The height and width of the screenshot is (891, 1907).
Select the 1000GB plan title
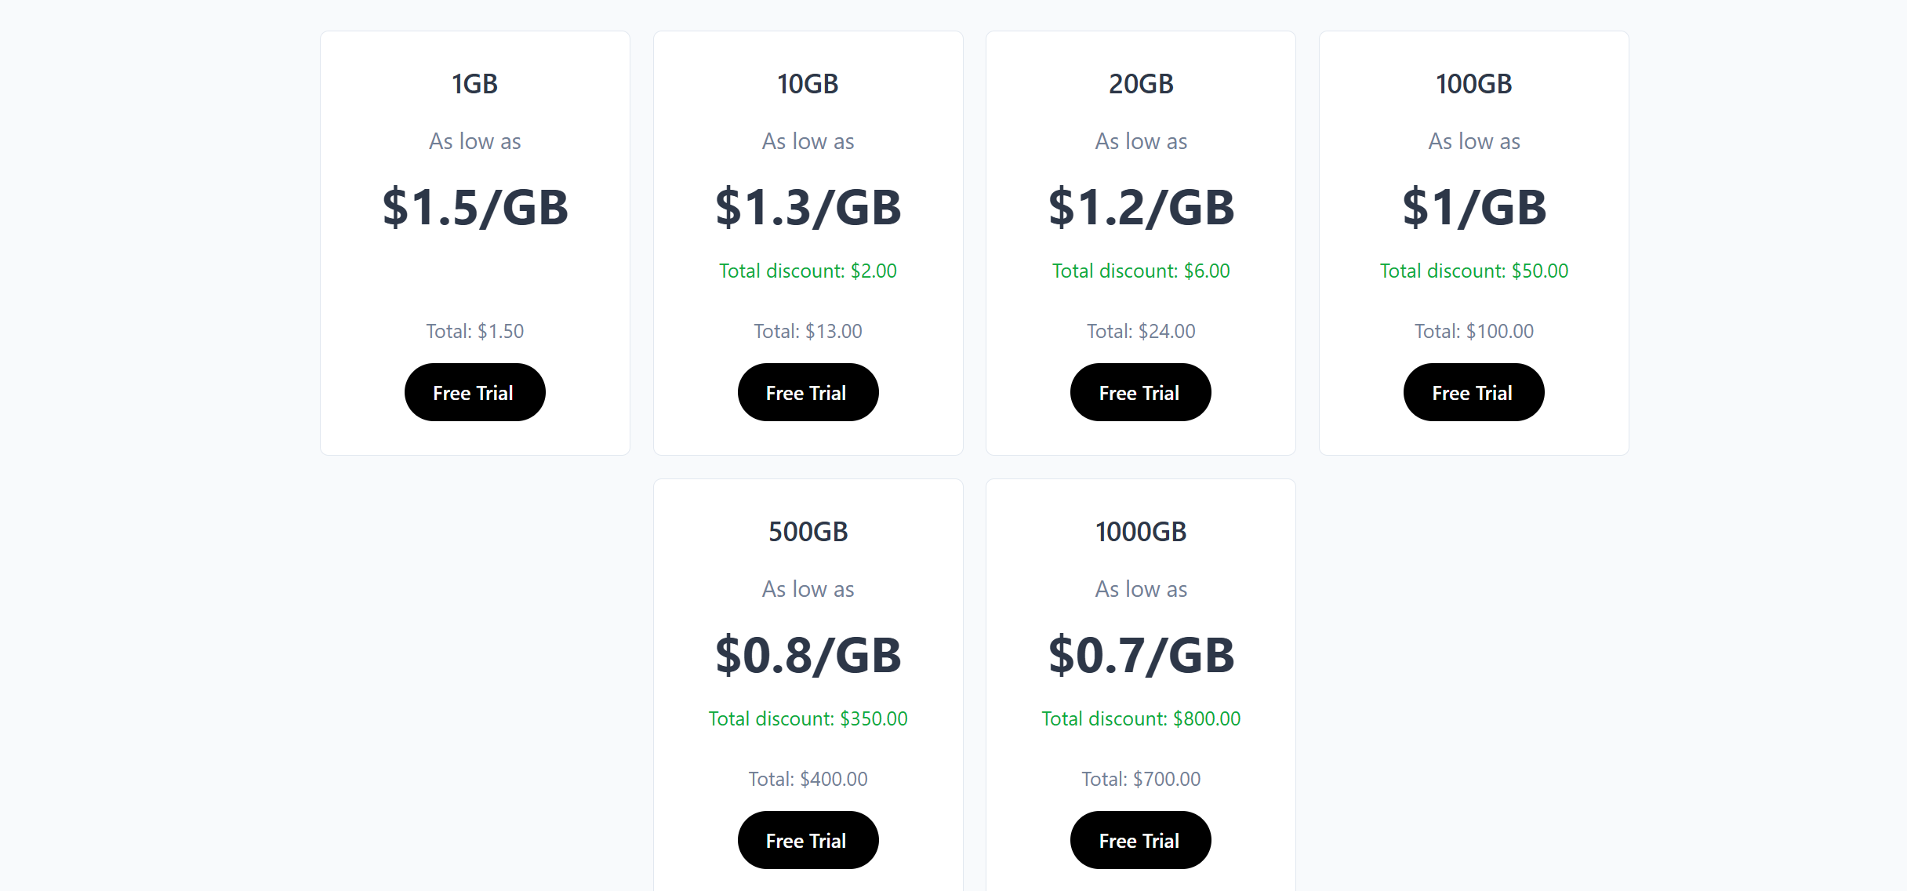1140,532
